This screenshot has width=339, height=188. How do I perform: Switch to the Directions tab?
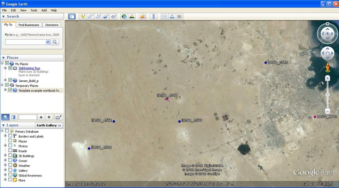tap(52, 25)
